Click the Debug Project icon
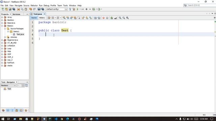 (x=94, y=9)
